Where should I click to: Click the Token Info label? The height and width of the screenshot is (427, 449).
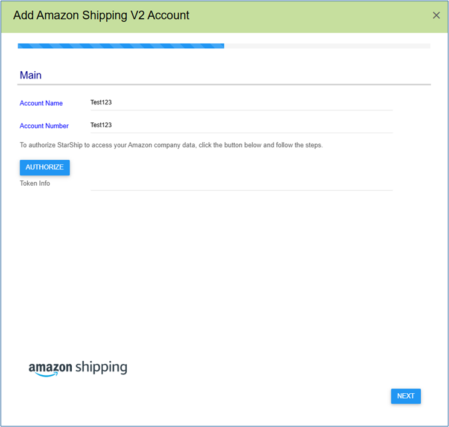34,183
